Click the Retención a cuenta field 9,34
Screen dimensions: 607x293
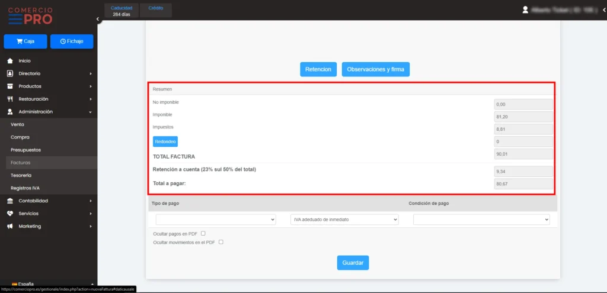pyautogui.click(x=523, y=172)
